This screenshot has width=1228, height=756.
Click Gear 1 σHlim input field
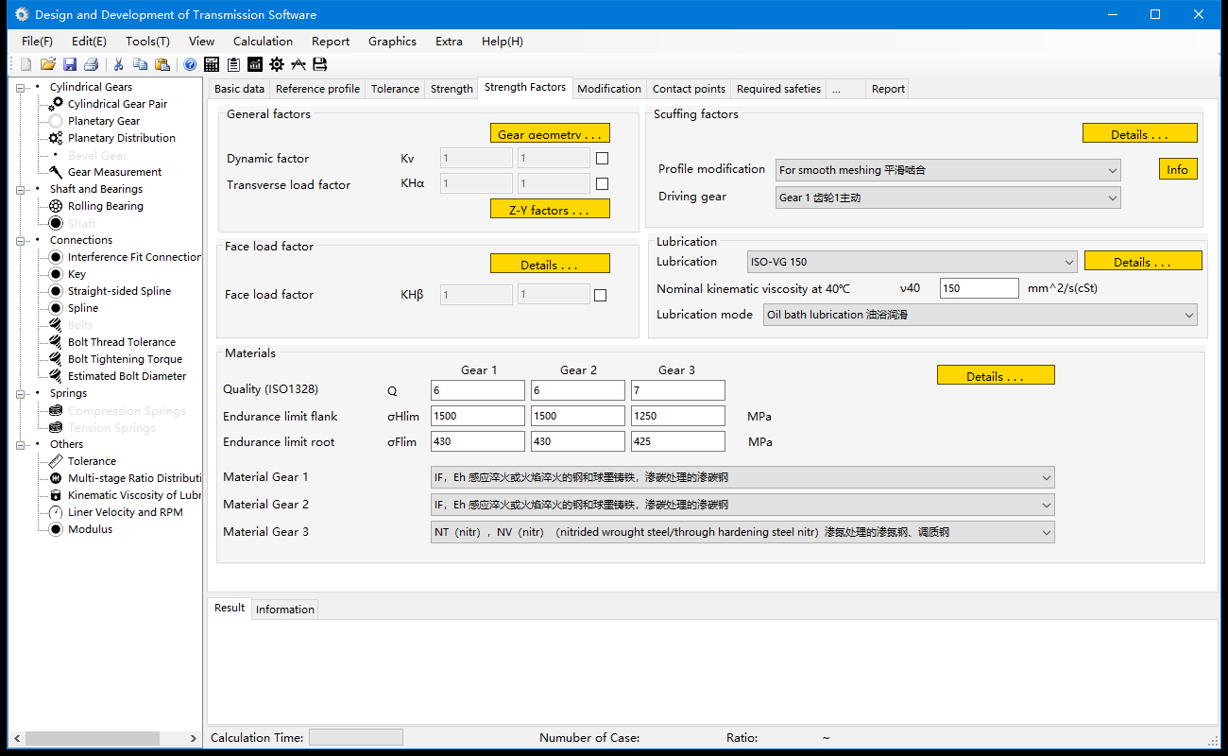tap(477, 416)
